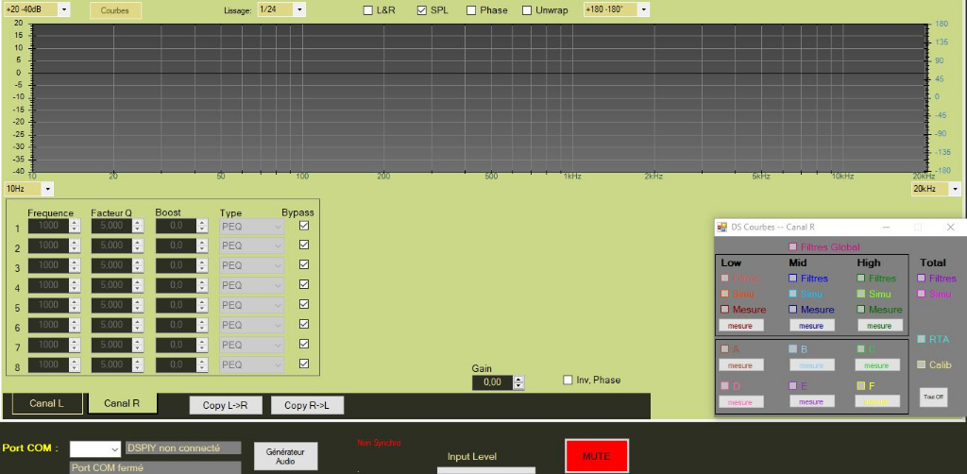This screenshot has height=474, width=967.
Task: Click the Gain value input field
Action: tap(492, 382)
